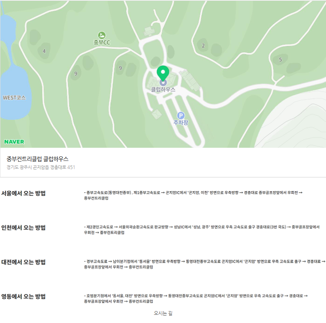
Task: Click the Daejeon directions starting with 경부고속도로
Action: [205, 264]
